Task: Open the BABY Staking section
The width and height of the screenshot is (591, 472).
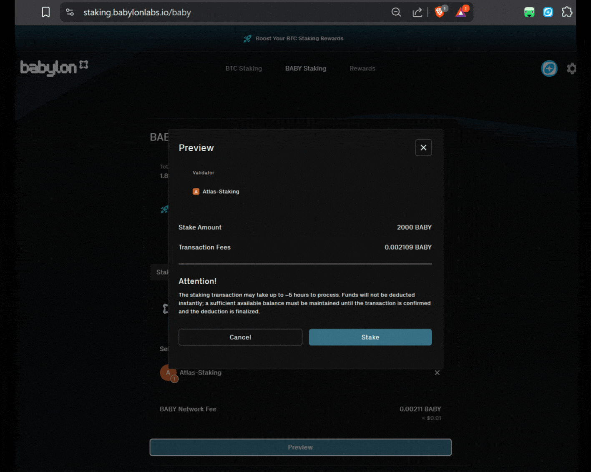Action: click(305, 68)
